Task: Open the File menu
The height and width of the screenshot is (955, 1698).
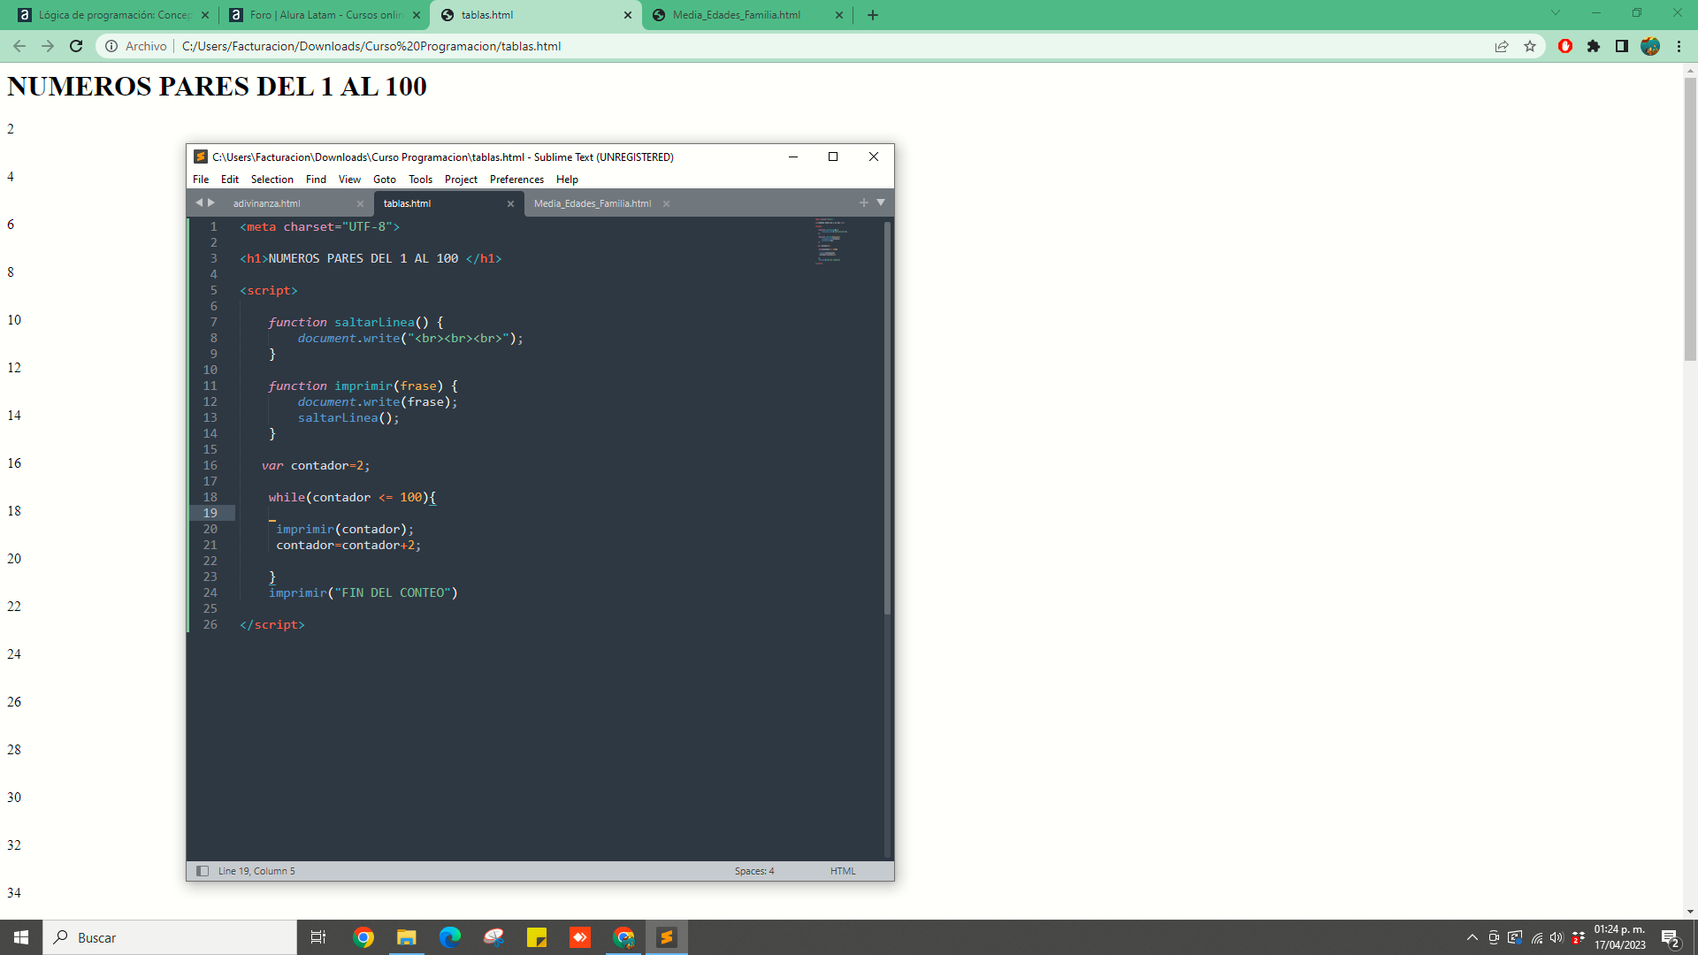Action: click(x=201, y=180)
